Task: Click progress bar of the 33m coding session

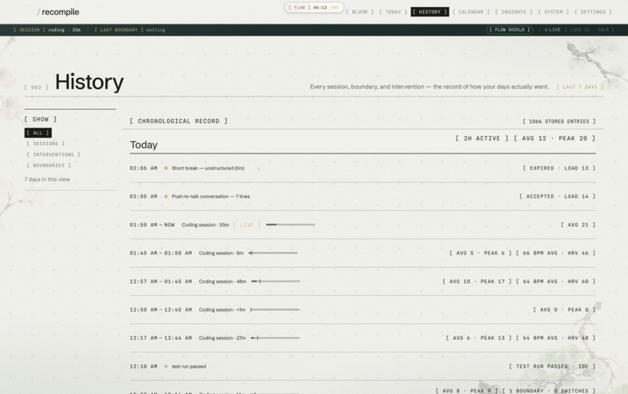Action: 291,224
